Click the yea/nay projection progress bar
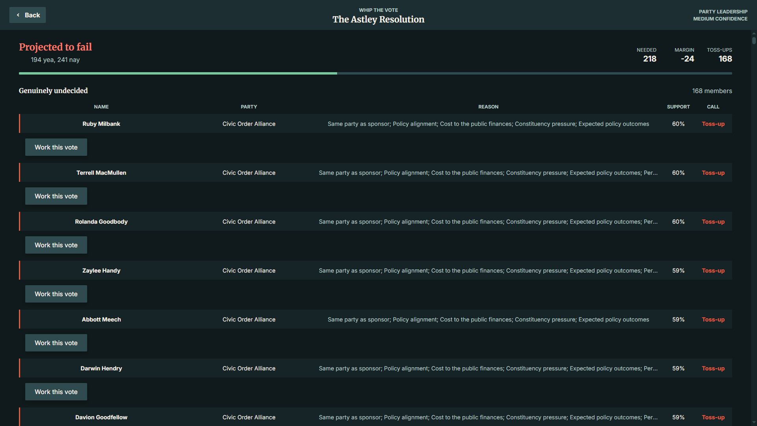This screenshot has width=757, height=426. click(x=375, y=73)
